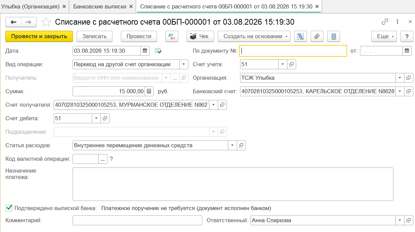The height and width of the screenshot is (232, 415).
Task: Expand the Счет учета dropdown arrow
Action: coord(283,64)
